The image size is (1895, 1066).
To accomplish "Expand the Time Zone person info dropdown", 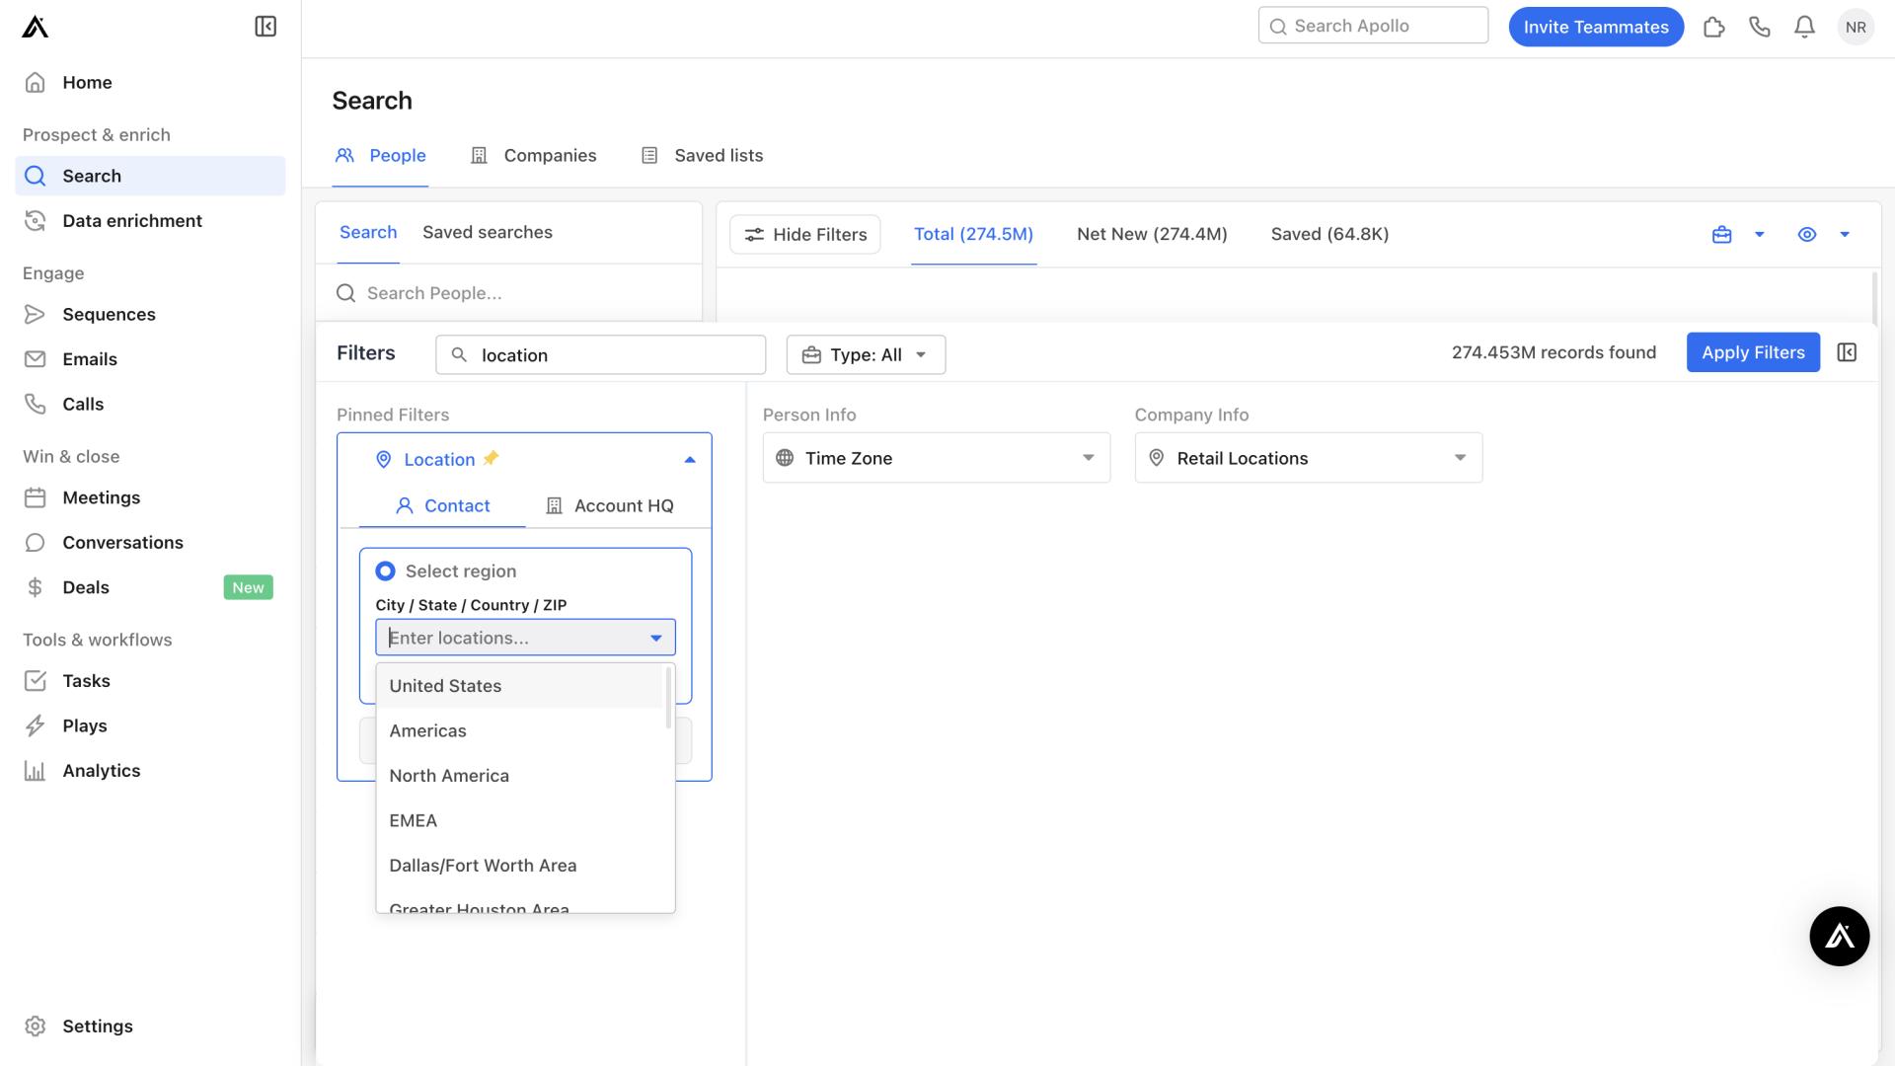I will click(1088, 457).
